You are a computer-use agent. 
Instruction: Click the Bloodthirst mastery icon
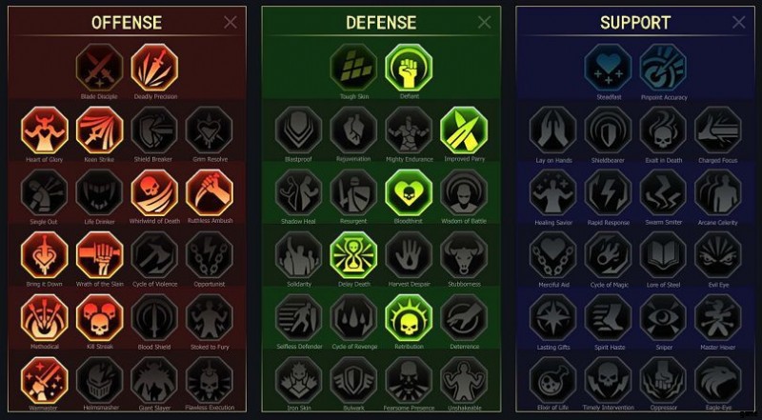[409, 192]
